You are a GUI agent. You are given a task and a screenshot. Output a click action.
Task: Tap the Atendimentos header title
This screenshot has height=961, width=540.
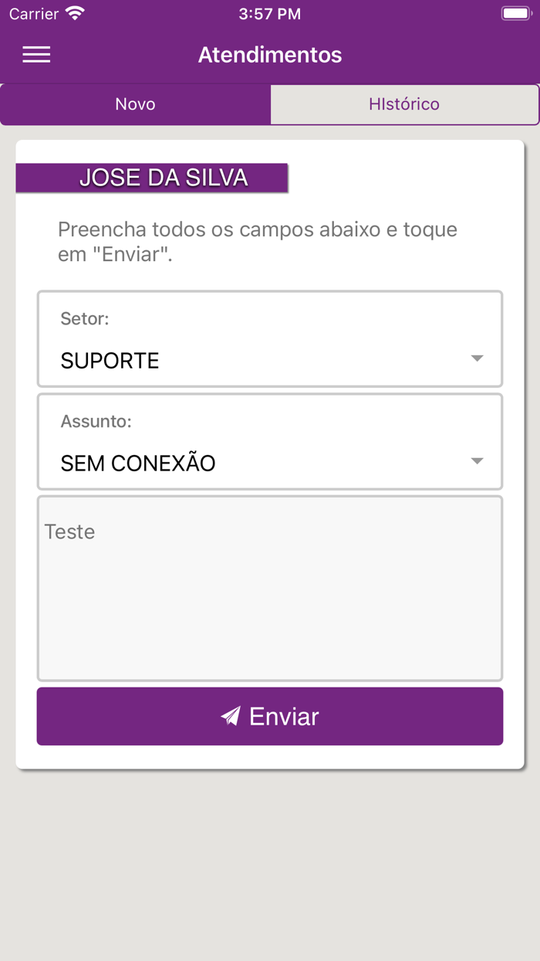coord(269,54)
